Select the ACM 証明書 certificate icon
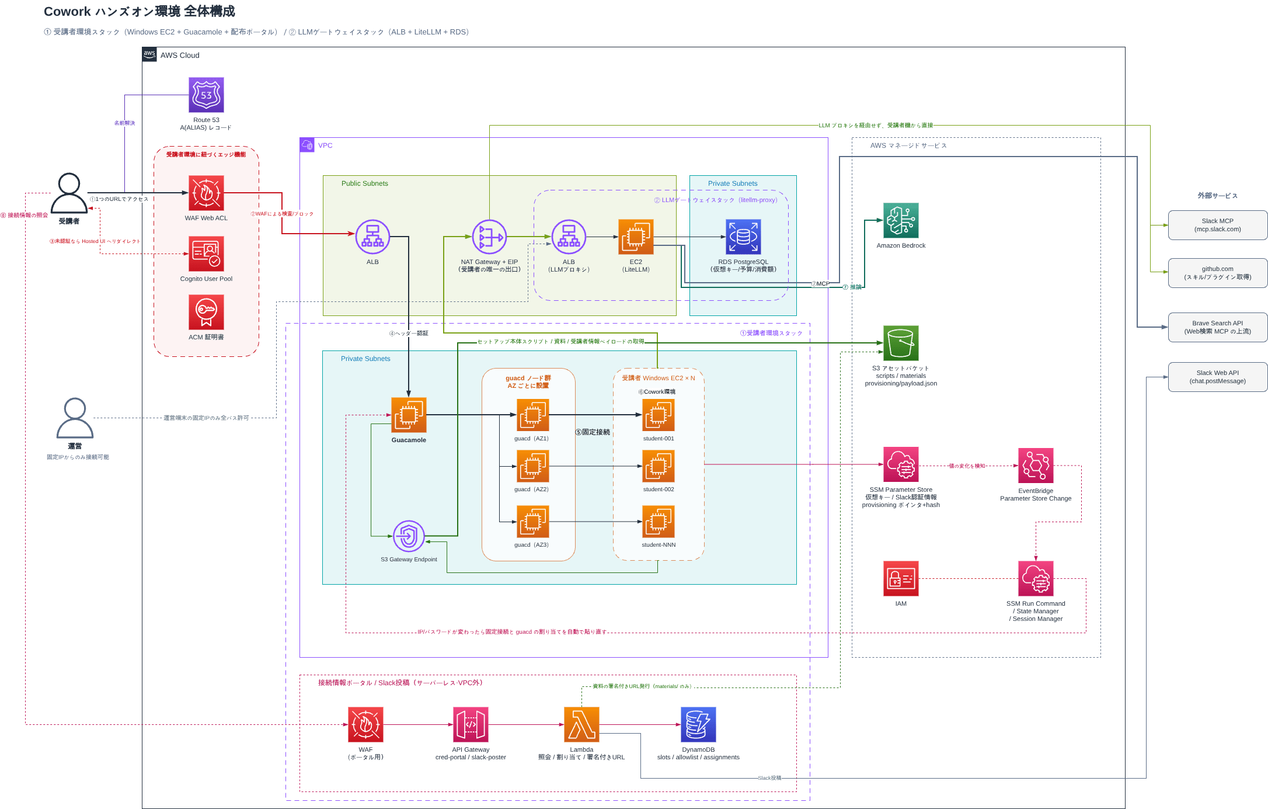This screenshot has width=1268, height=809. coord(206,312)
